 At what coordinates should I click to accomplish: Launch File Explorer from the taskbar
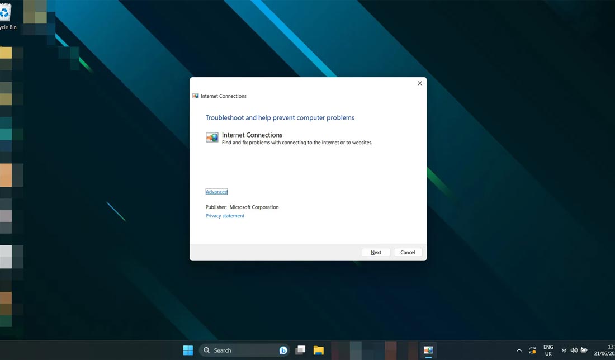pos(318,350)
